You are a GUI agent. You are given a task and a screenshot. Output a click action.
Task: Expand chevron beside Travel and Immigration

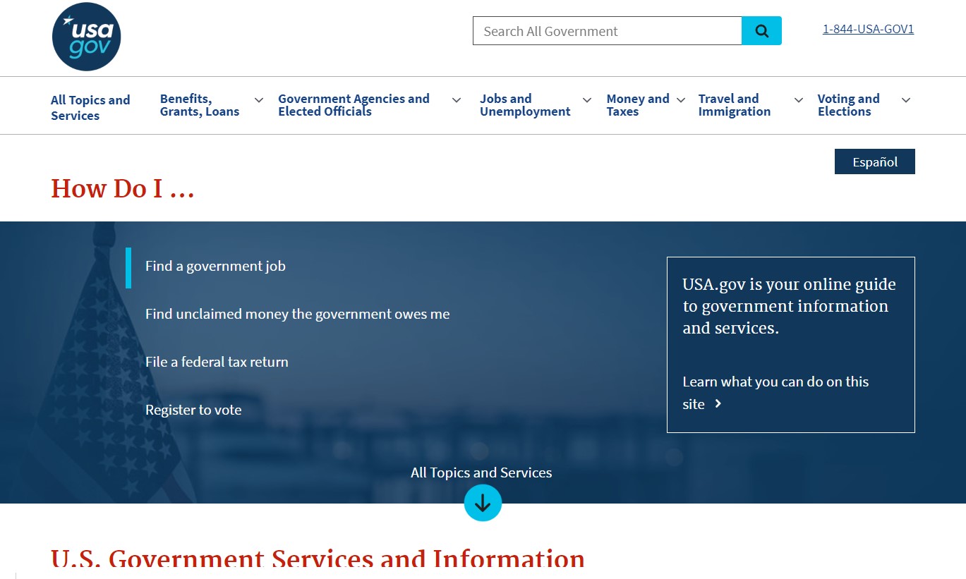tap(799, 100)
